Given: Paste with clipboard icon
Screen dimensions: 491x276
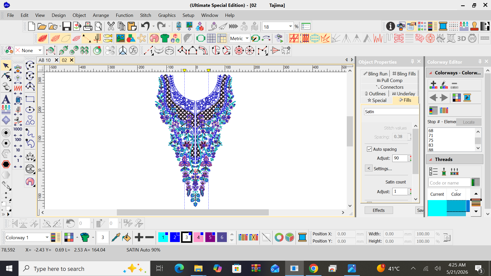Looking at the screenshot, I should point(132,26).
